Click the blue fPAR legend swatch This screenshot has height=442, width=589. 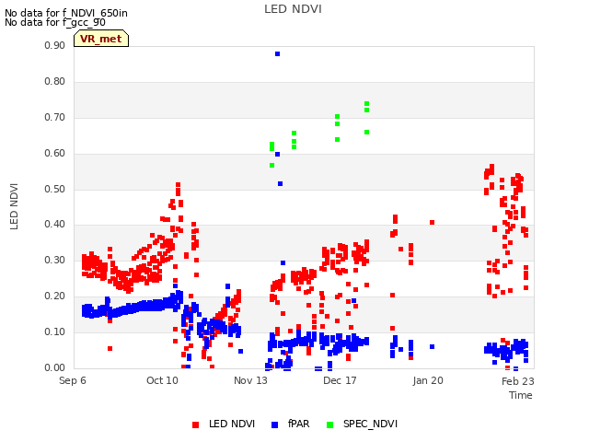[274, 425]
